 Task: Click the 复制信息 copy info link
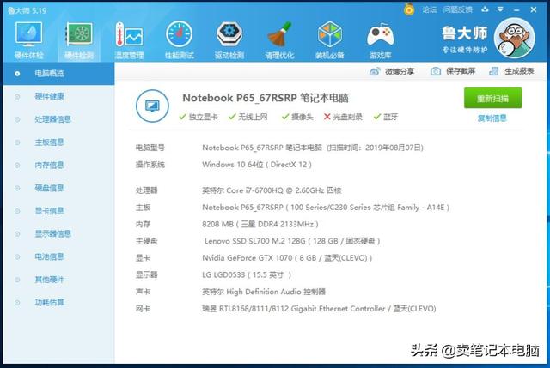492,118
